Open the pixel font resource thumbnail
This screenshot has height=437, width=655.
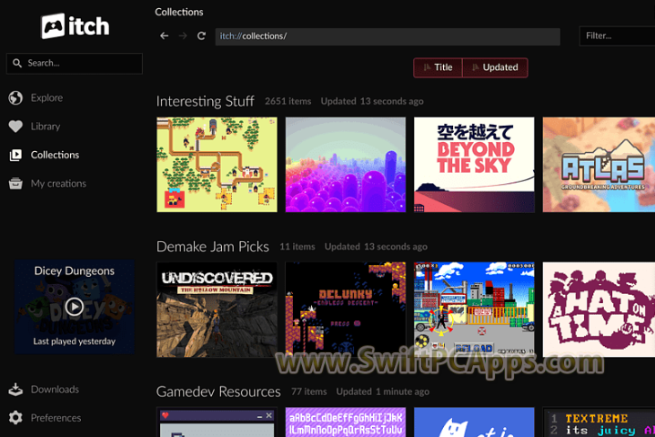point(346,422)
